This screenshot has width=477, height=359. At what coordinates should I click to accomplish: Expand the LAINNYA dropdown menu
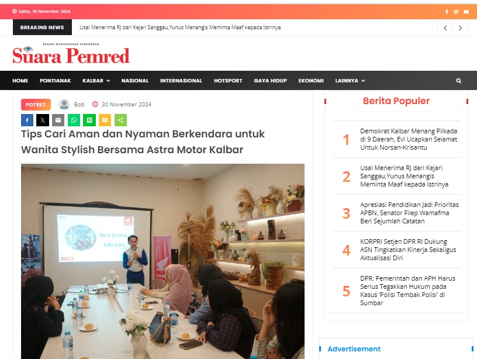pos(350,81)
